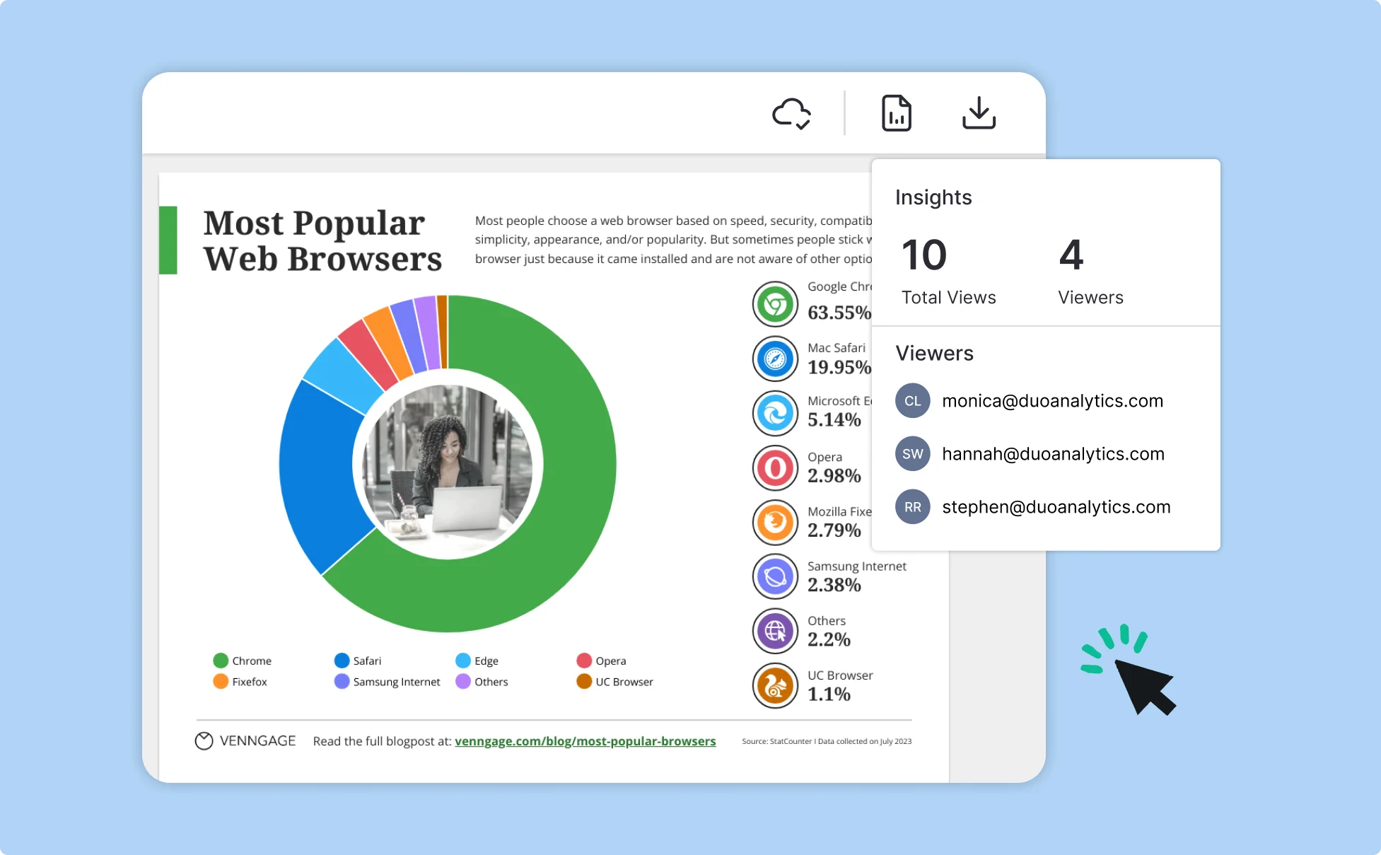
Task: Click the CL avatar for monica
Action: point(911,400)
